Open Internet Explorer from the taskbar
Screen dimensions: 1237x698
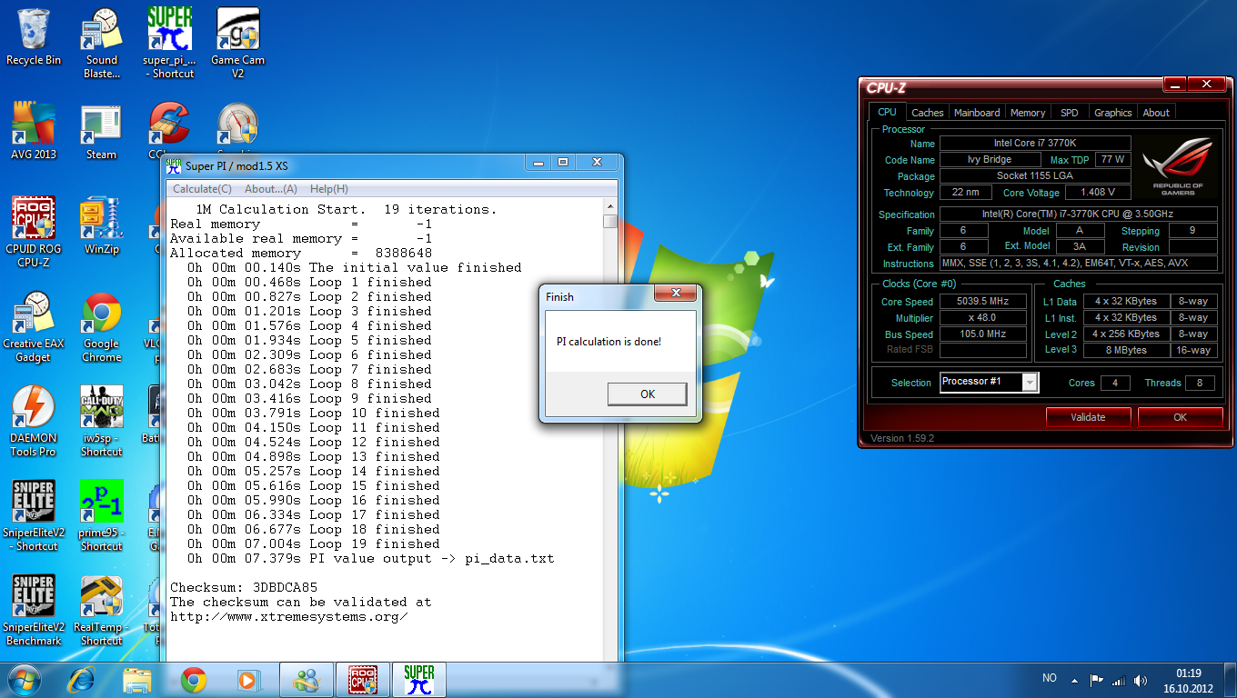(x=82, y=680)
